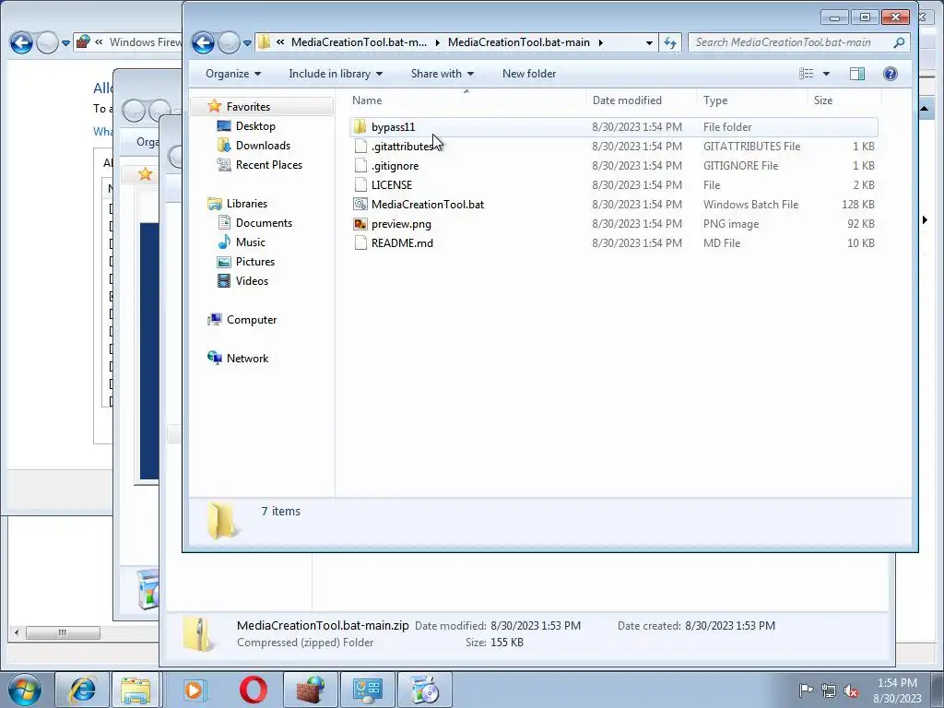
Task: Select Favorites header in navigation pane
Action: click(x=248, y=107)
